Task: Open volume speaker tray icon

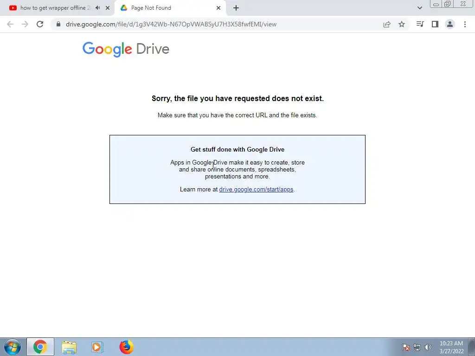Action: (x=428, y=347)
